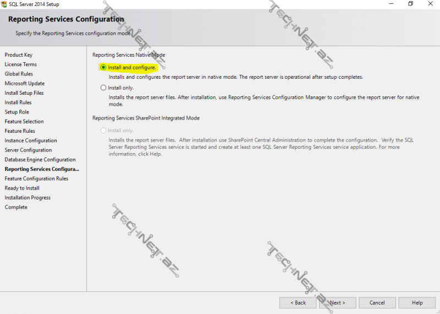This screenshot has height=314, width=440.
Task: Choose the Native Mode 'Install only' option
Action: tap(103, 88)
